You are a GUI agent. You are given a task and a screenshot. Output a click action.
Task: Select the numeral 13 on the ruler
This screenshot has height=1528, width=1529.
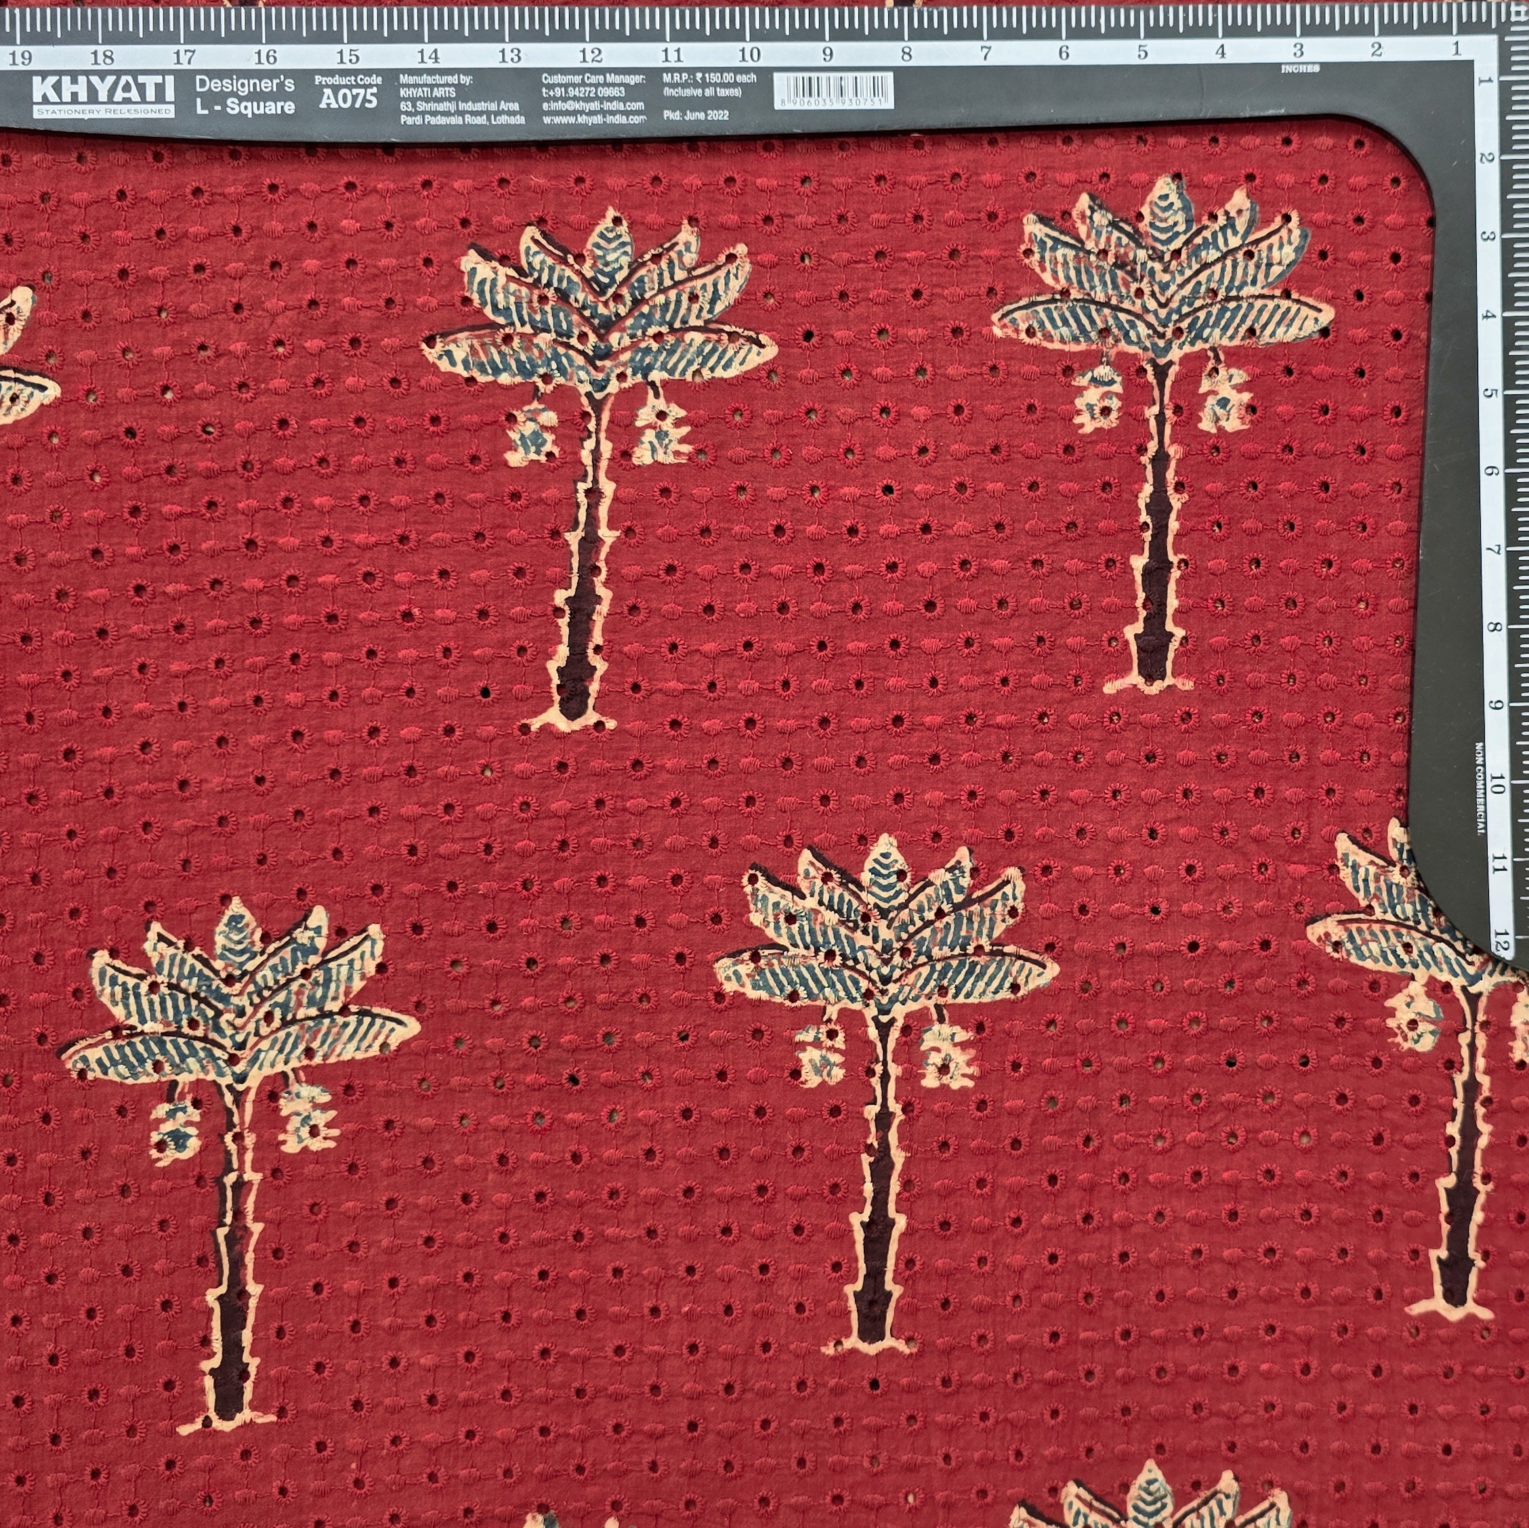coord(509,56)
